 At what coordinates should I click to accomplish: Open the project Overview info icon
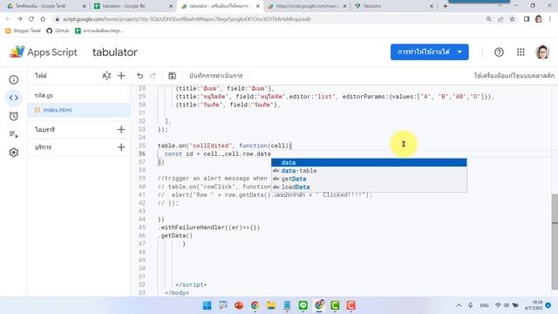pyautogui.click(x=14, y=79)
